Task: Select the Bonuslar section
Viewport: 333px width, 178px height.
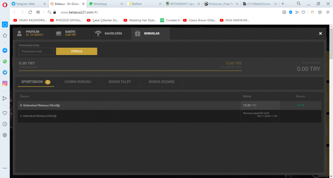Action: [151, 33]
